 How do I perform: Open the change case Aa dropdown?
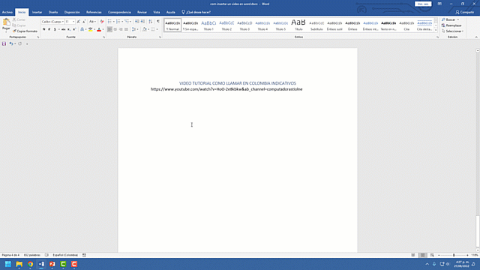tap(92, 22)
